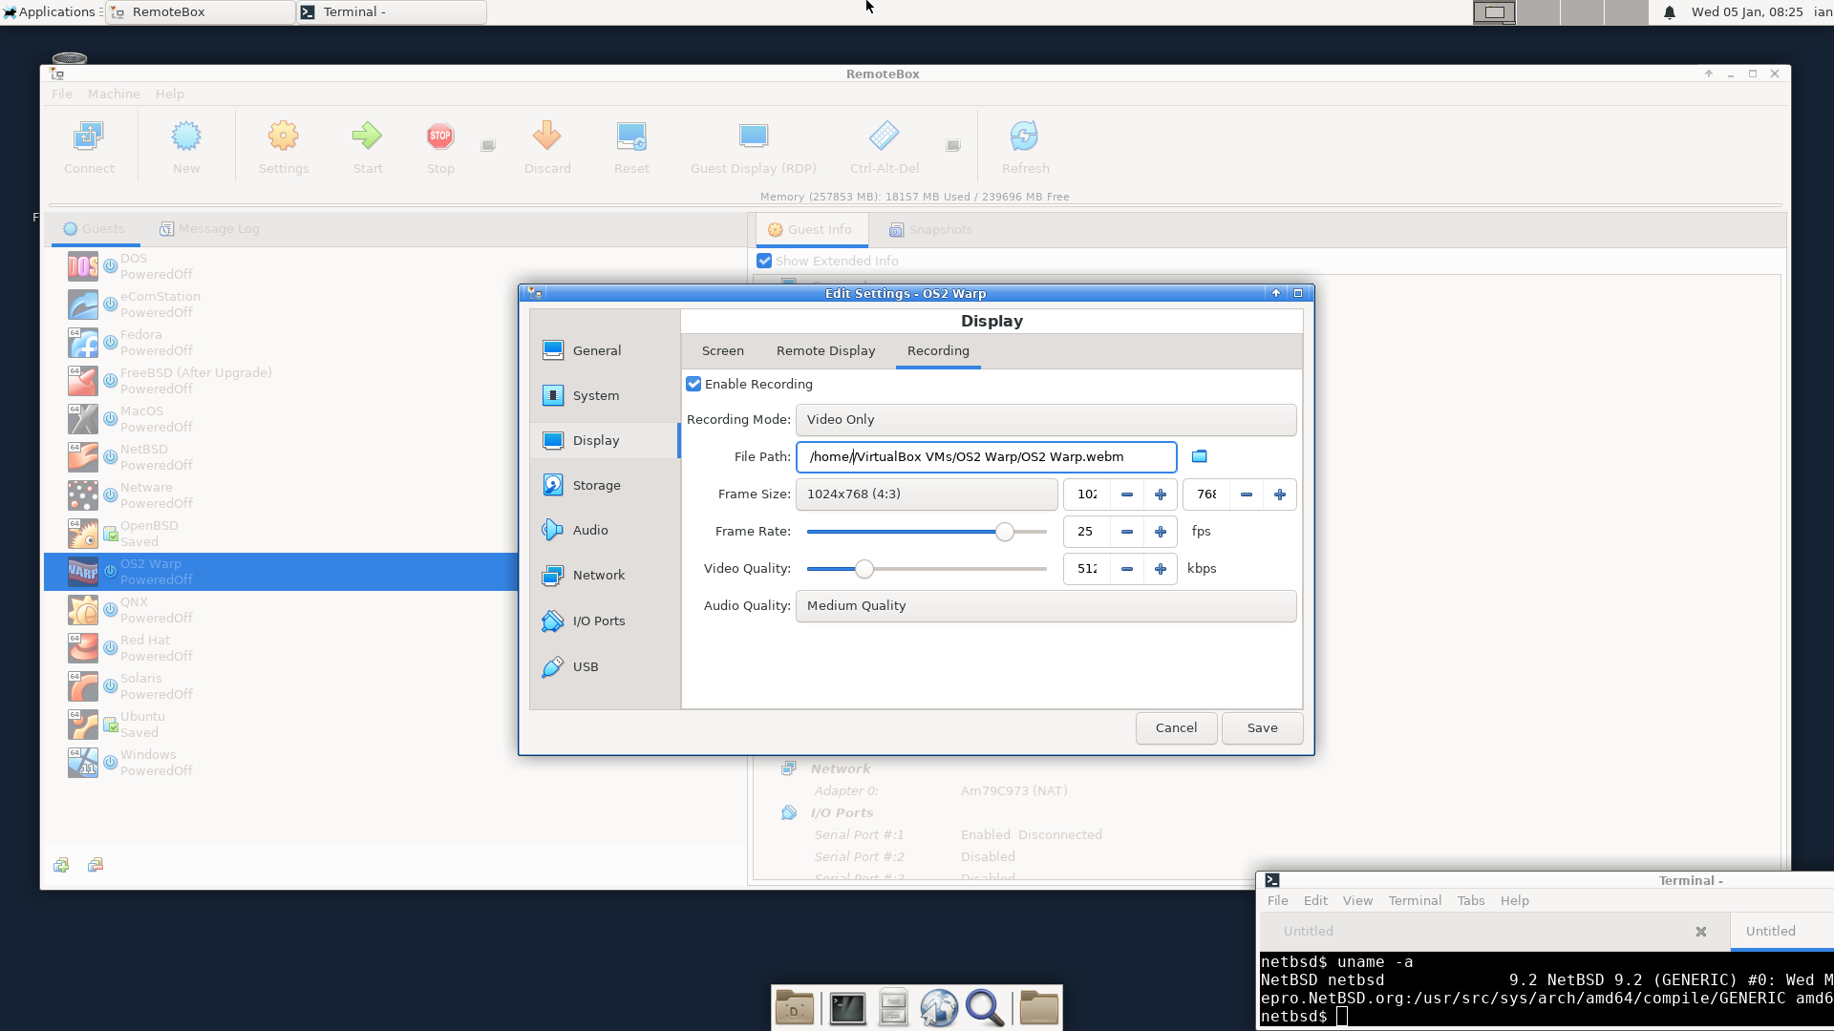This screenshot has width=1834, height=1031.
Task: Select the Network settings icon
Action: (552, 575)
